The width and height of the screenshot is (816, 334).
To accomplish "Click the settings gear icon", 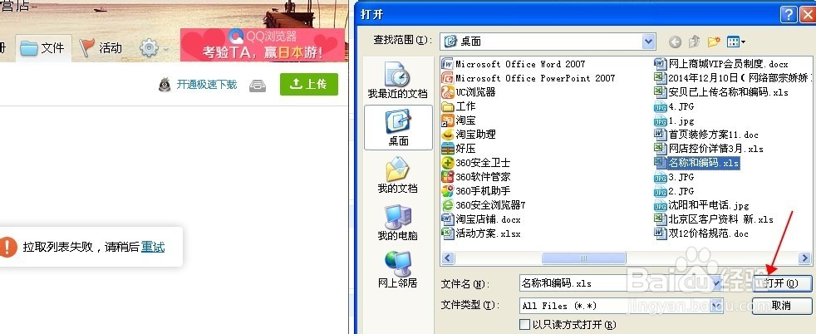I will pyautogui.click(x=149, y=48).
